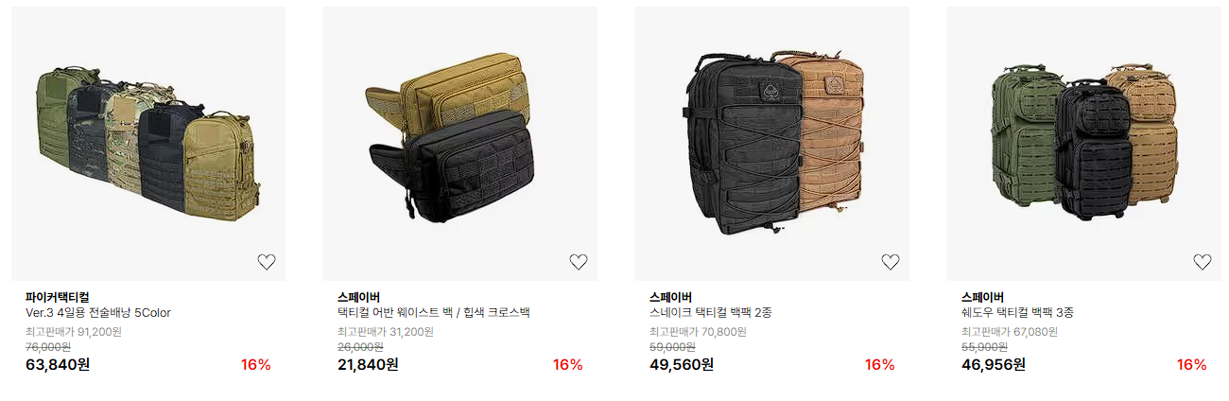Select 쉐도우 택티컬 백팩 3종 title
Screen dimensions: 1229x401
1017,313
